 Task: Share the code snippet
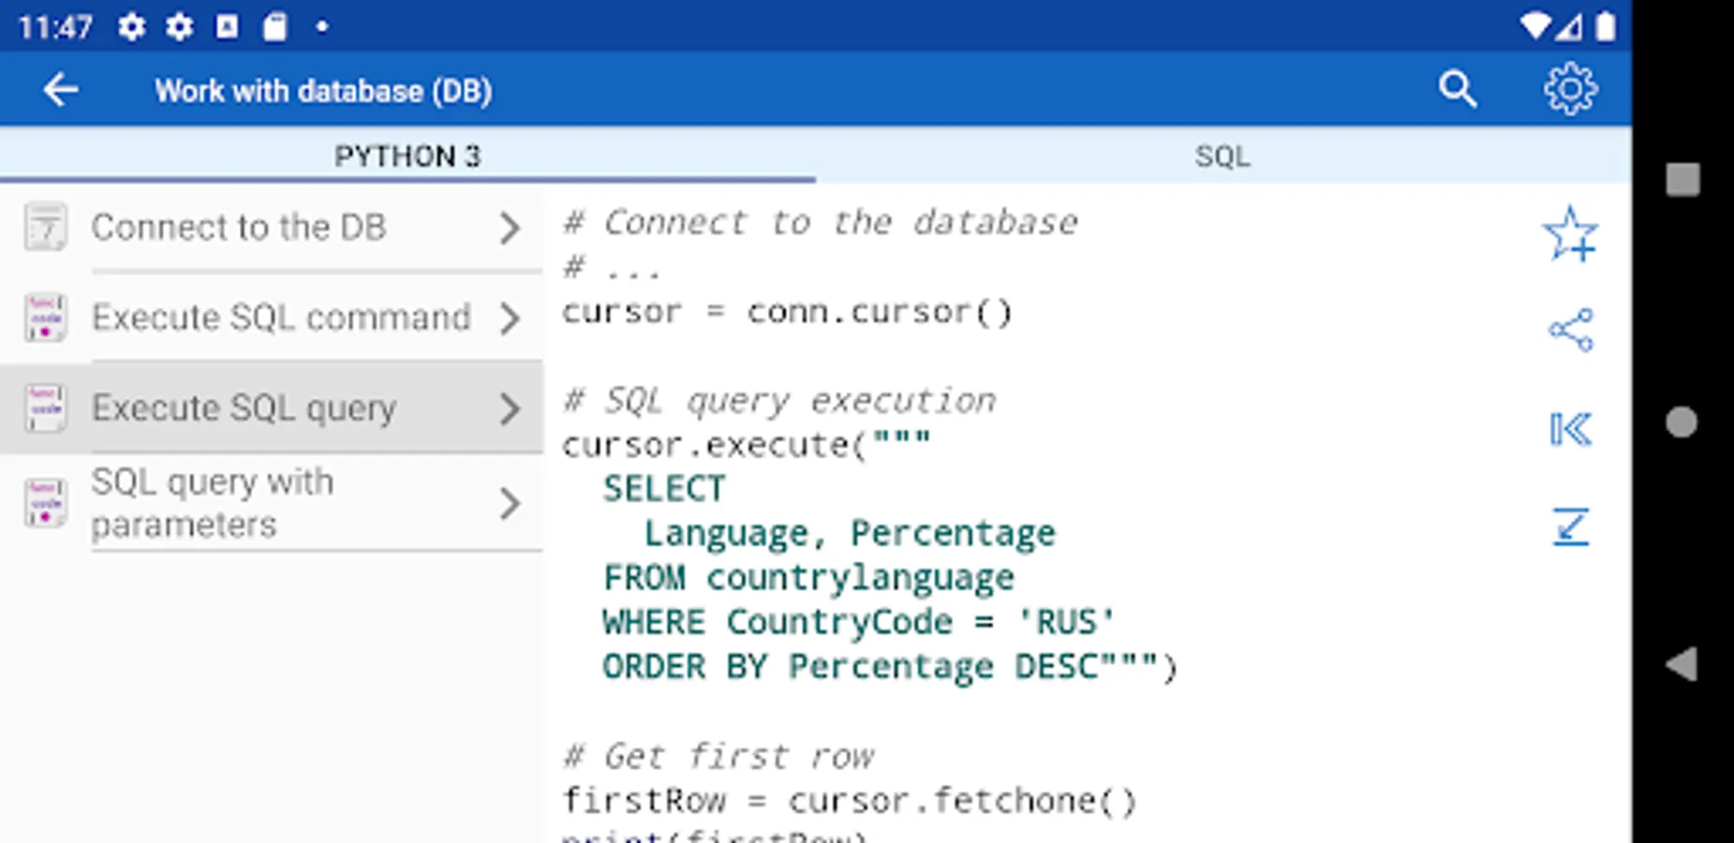coord(1570,330)
